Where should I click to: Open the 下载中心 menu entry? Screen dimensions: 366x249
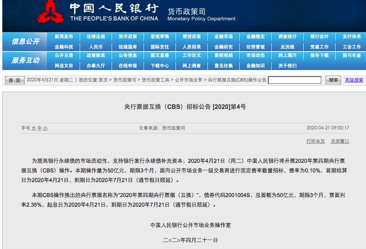(160, 66)
